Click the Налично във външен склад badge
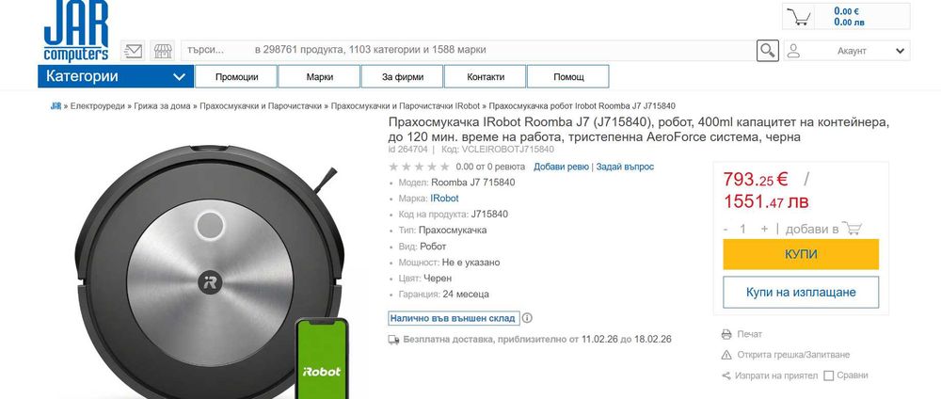This screenshot has width=941, height=399. (453, 318)
